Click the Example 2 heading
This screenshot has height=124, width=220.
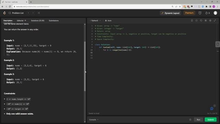click(x=9, y=60)
